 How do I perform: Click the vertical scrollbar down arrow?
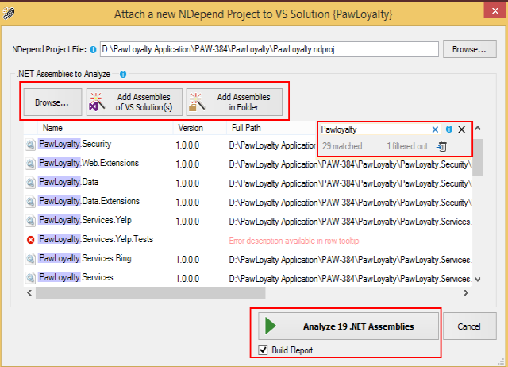pos(478,279)
